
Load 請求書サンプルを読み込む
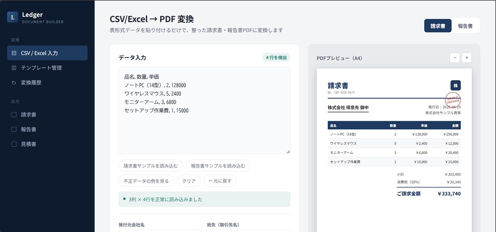[x=150, y=166]
